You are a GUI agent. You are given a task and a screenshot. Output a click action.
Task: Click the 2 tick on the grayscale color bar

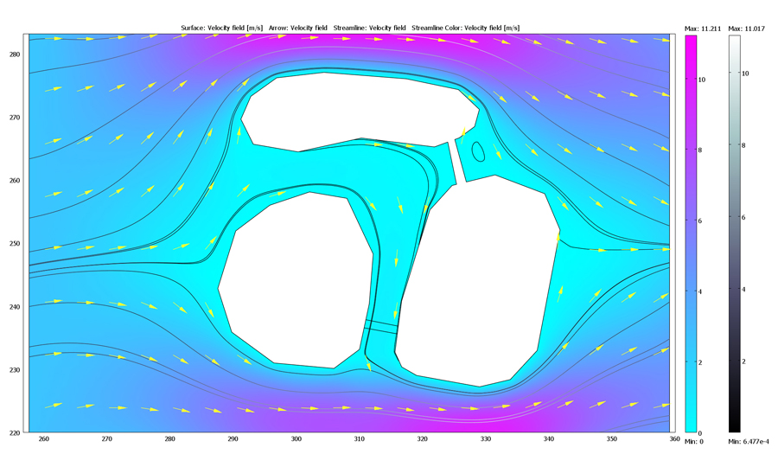tap(743, 361)
